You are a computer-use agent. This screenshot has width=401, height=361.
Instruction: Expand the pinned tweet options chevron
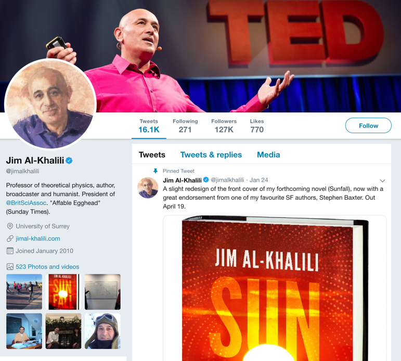pos(382,180)
